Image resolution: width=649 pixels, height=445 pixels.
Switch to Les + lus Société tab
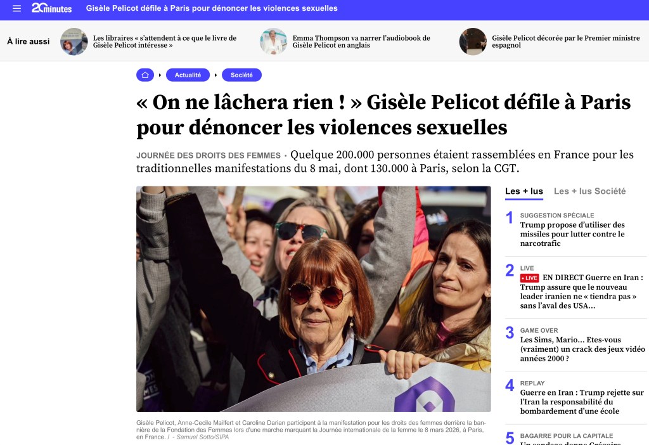590,191
